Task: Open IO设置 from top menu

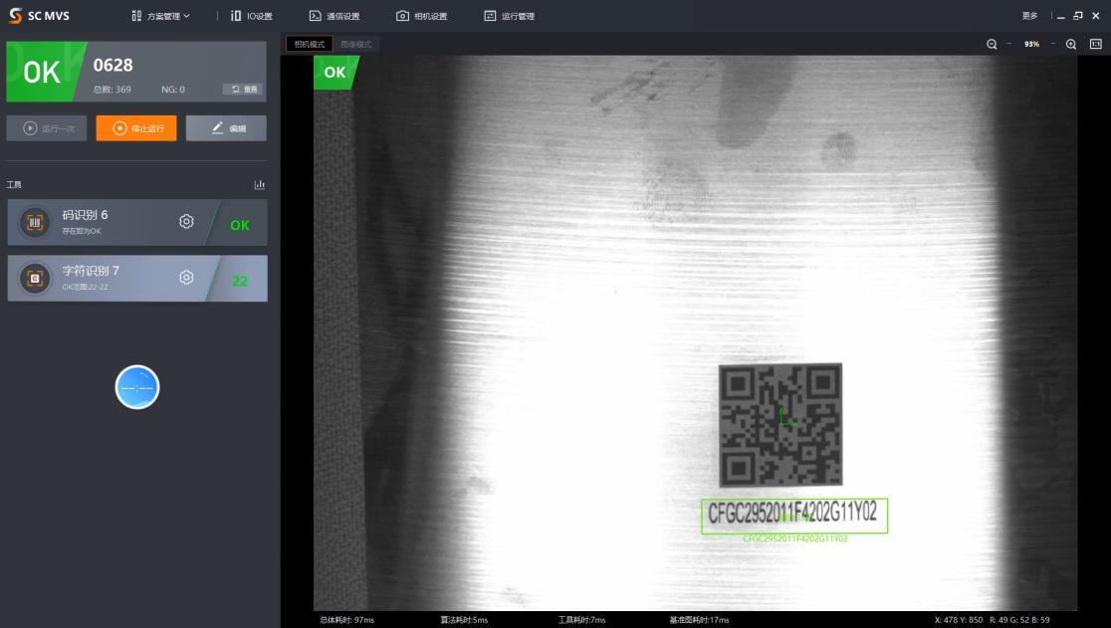Action: [251, 16]
